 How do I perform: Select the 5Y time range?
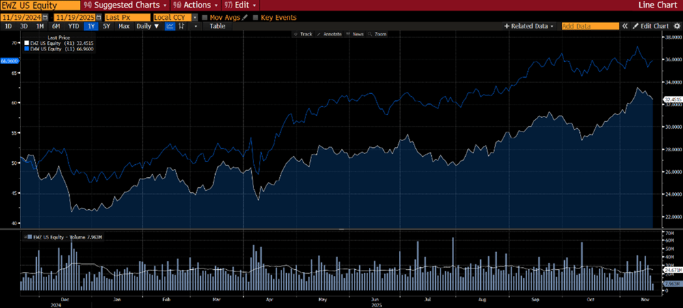pos(107,26)
